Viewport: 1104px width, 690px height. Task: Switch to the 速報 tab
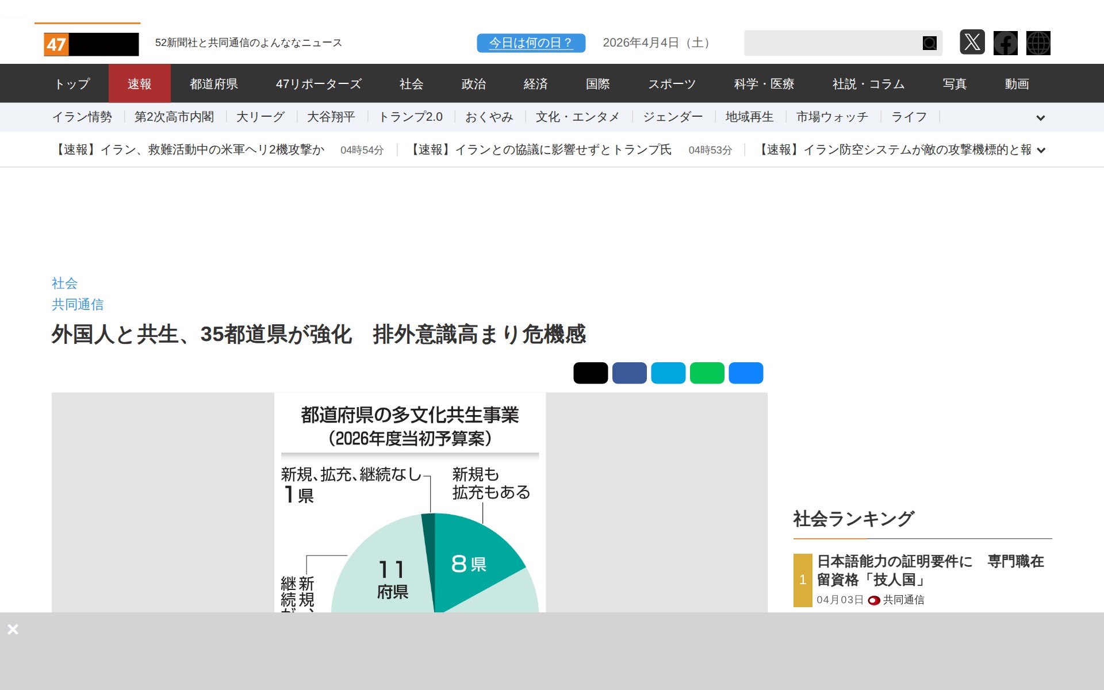140,83
